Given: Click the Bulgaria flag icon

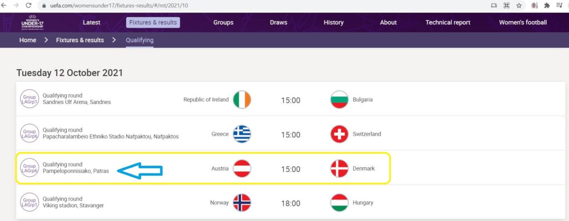Looking at the screenshot, I should 340,100.
